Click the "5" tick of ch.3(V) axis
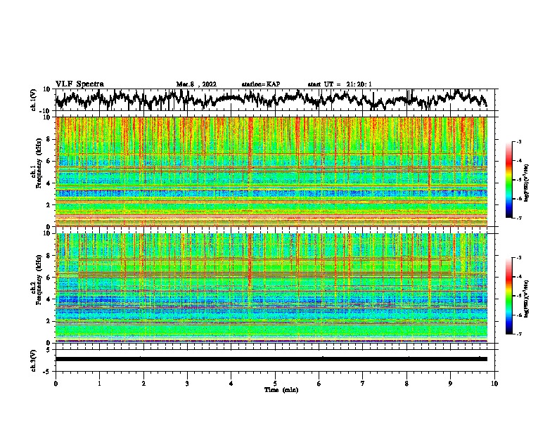Screen dimensions: 557x430 pyautogui.click(x=49, y=350)
